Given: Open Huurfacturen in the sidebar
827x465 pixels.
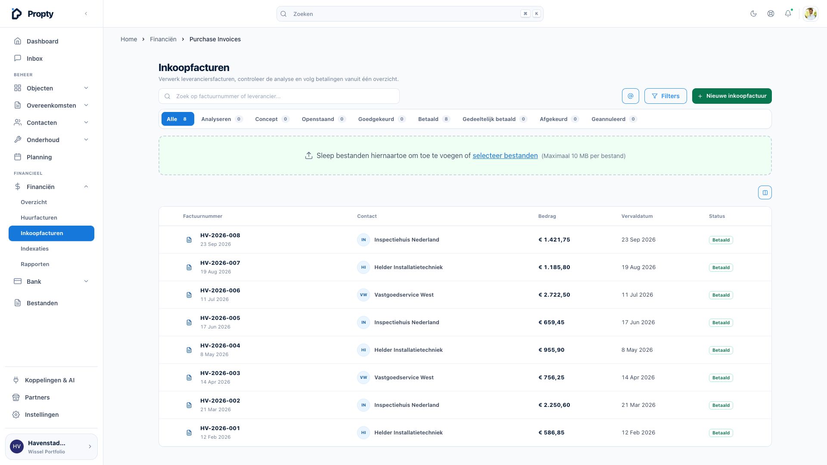Looking at the screenshot, I should (51, 218).
